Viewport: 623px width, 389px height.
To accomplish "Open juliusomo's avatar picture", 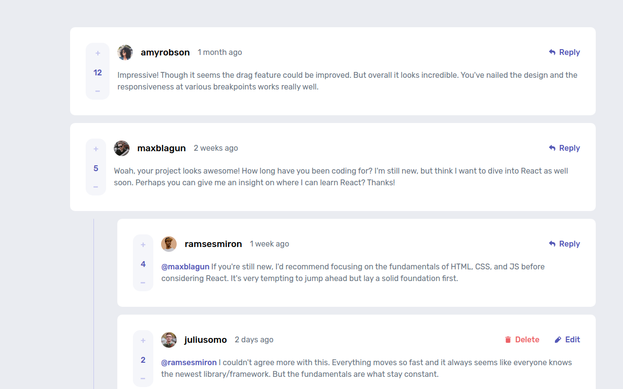I will click(169, 340).
